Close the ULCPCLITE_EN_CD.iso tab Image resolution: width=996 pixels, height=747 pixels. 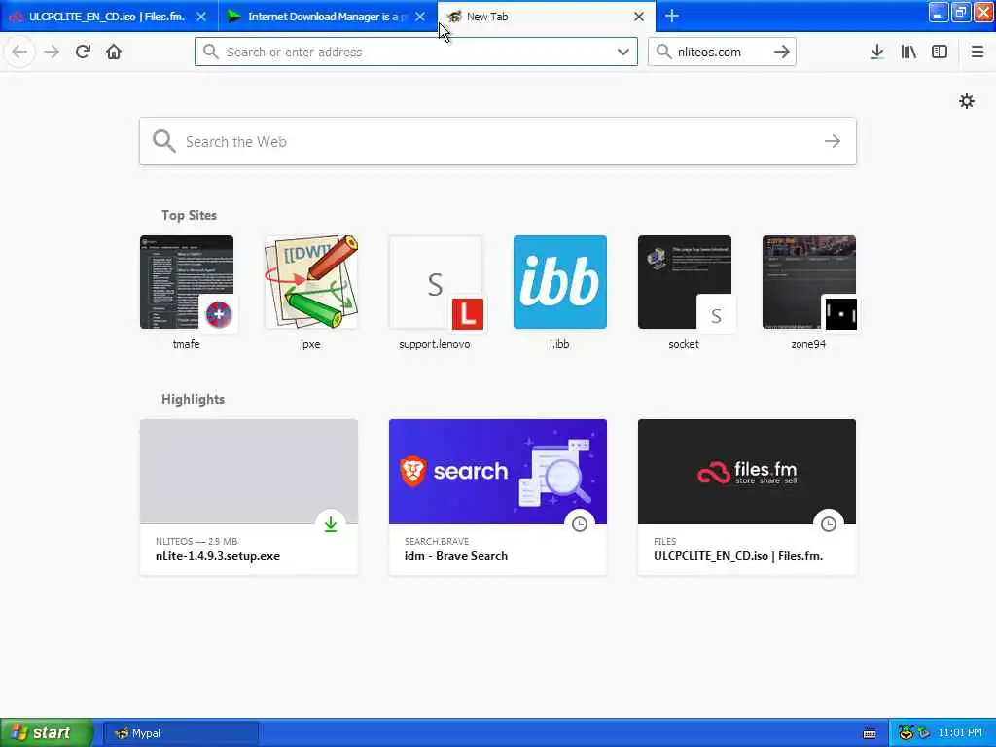click(201, 17)
